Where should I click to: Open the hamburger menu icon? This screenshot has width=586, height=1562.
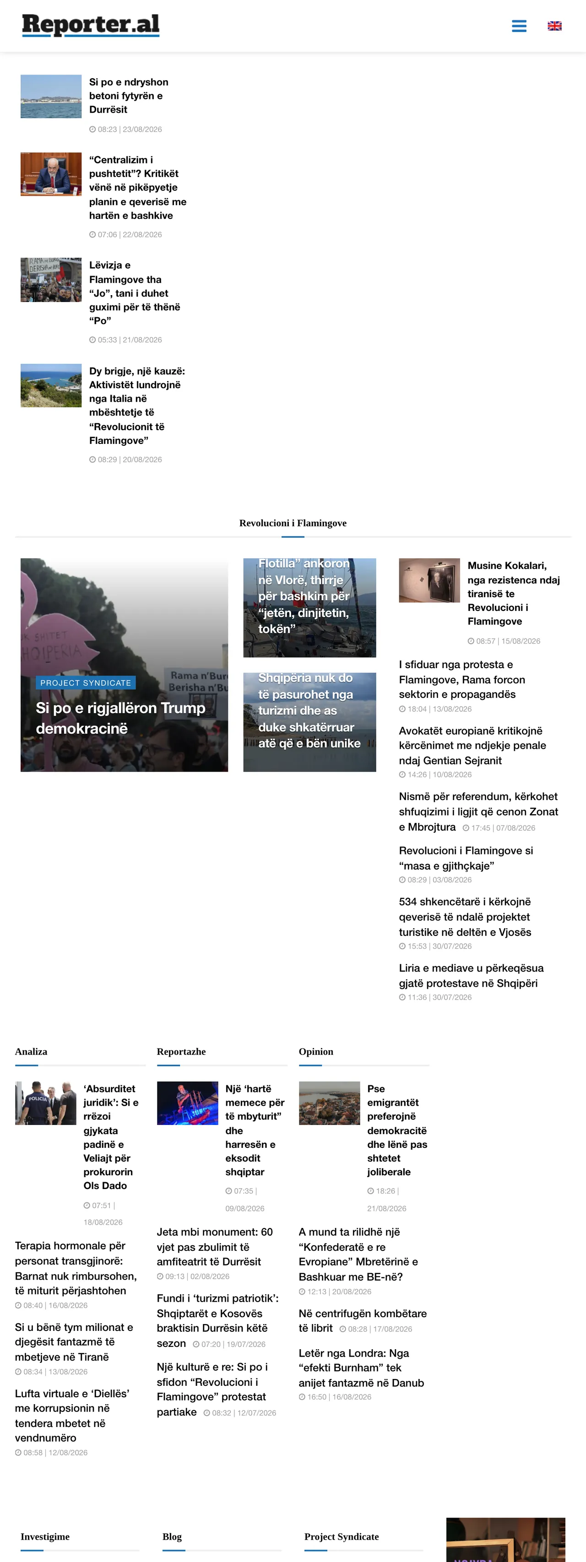click(519, 26)
